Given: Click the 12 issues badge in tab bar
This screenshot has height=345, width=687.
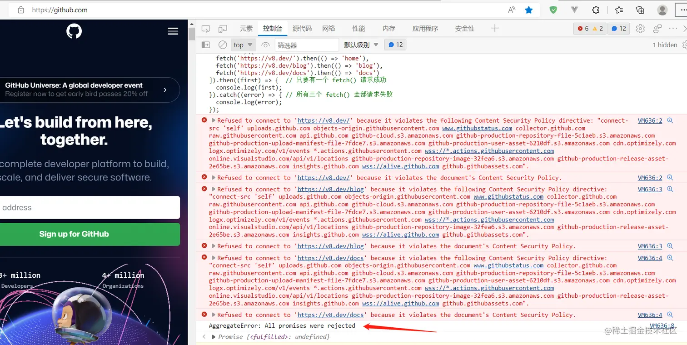Looking at the screenshot, I should [x=618, y=29].
